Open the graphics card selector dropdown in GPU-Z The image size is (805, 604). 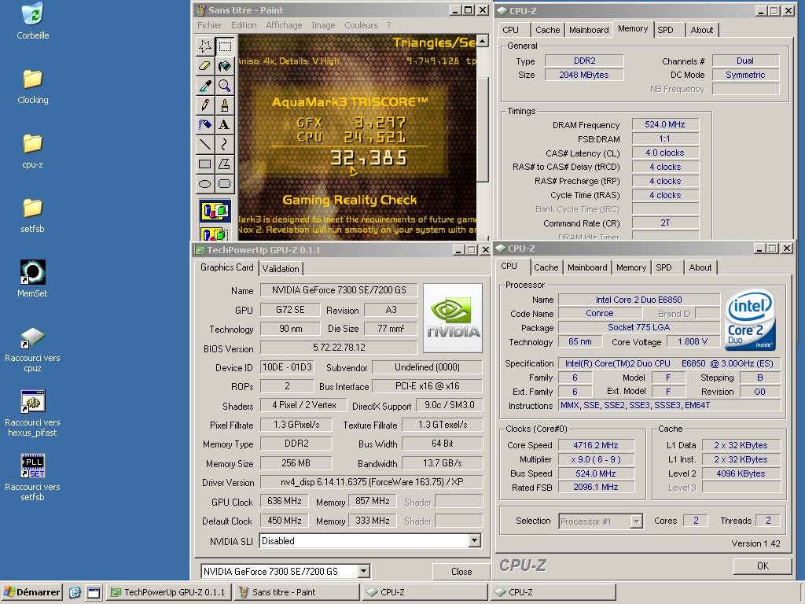click(363, 571)
